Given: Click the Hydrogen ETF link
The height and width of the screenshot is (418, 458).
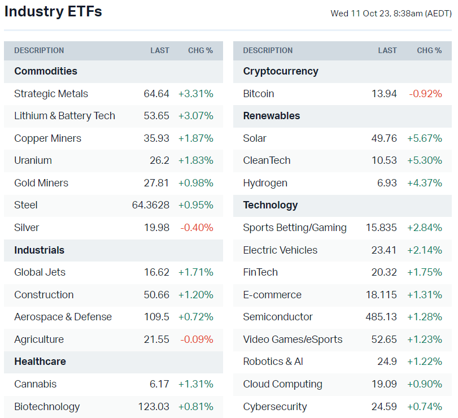Looking at the screenshot, I should coord(265,183).
